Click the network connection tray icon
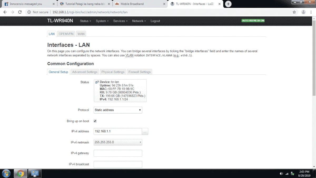Screen dimensions: 316x178 coord(292,174)
